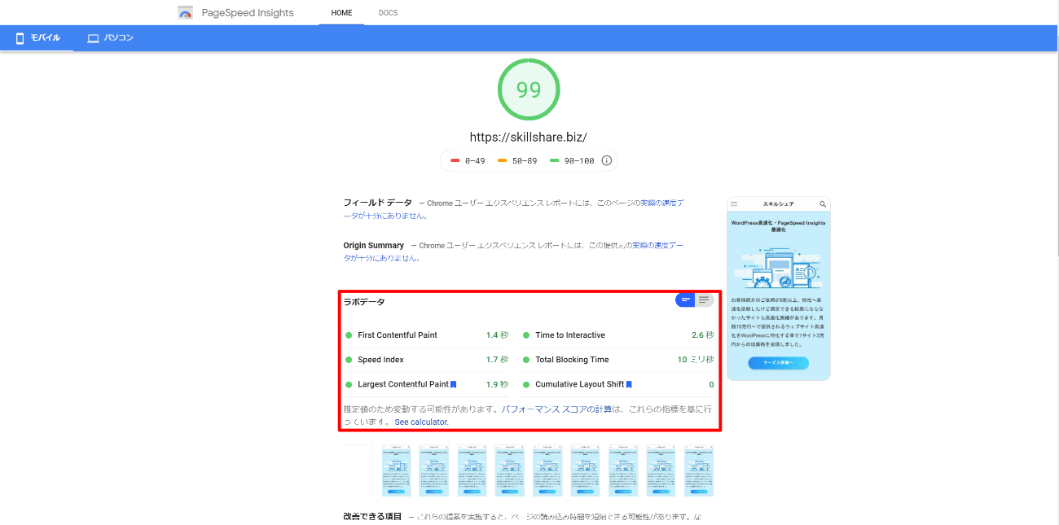
Task: Open the パフォーマンス スコアの計算 link
Action: point(556,409)
